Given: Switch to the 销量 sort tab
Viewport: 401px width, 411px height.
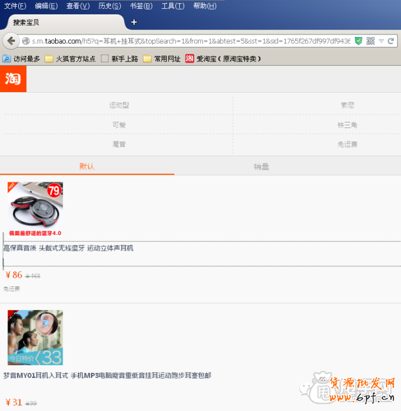Looking at the screenshot, I should click(x=261, y=166).
